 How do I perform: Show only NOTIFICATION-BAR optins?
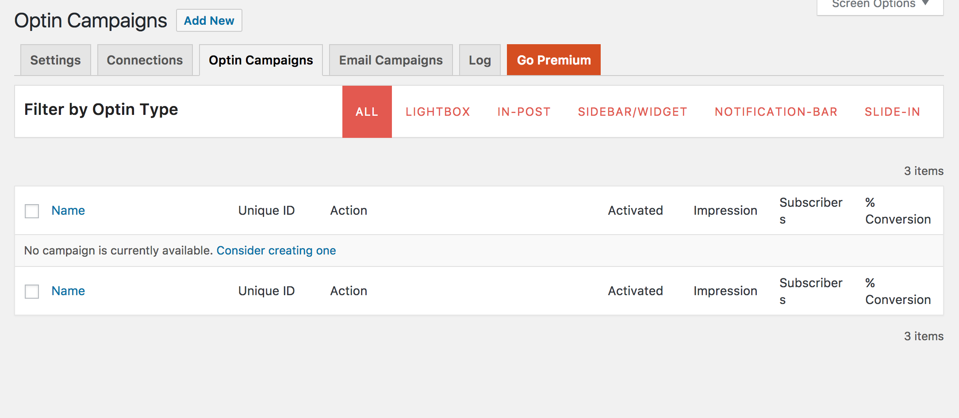tap(776, 112)
